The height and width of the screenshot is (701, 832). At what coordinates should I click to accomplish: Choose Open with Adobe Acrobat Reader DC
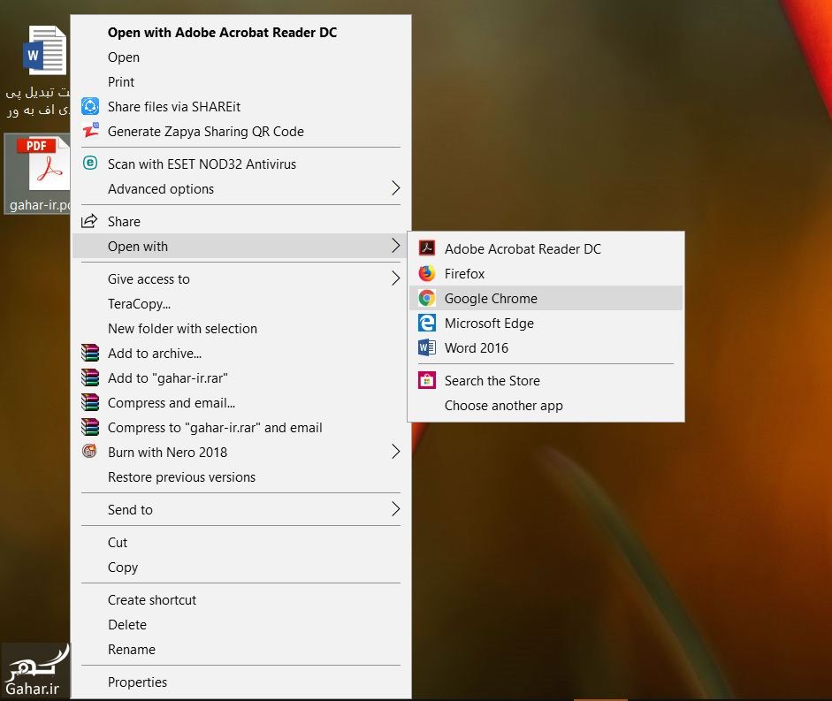coord(240,33)
